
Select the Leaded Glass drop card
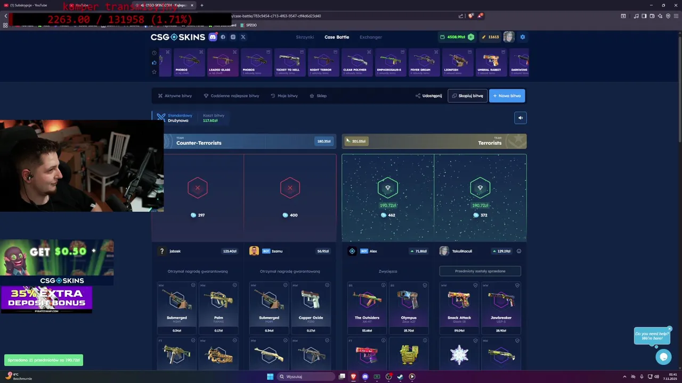(x=223, y=62)
